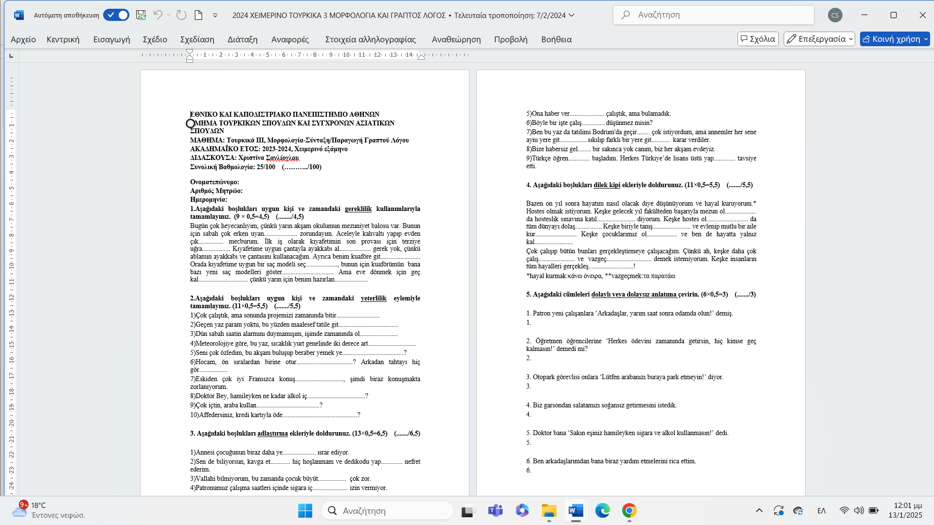Click the misspelled word Σαχλόγλου underlined in red
The width and height of the screenshot is (934, 525).
pyautogui.click(x=282, y=158)
